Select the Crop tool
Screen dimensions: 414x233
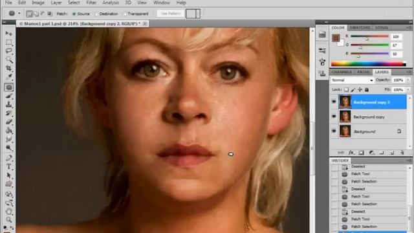pos(8,69)
